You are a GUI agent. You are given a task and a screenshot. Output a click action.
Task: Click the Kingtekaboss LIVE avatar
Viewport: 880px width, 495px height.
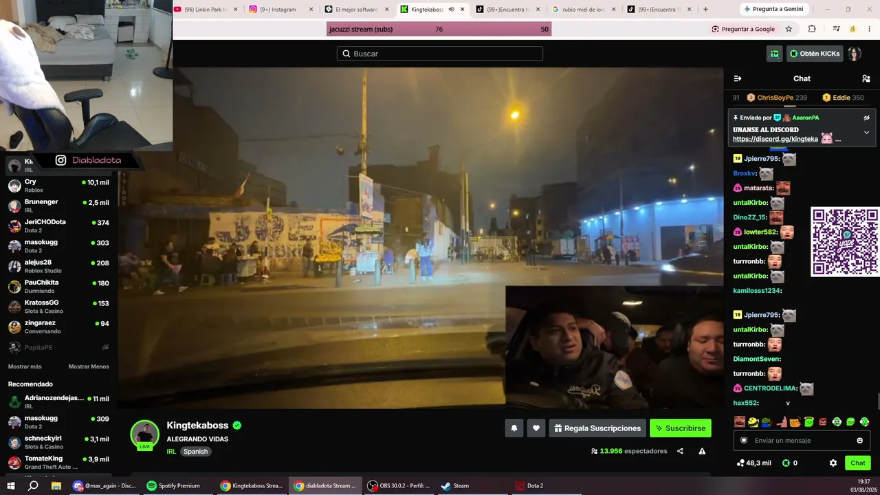point(144,434)
